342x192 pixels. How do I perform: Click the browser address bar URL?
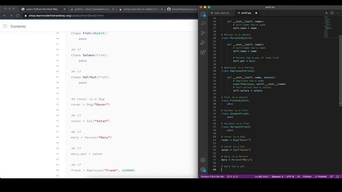(66, 15)
